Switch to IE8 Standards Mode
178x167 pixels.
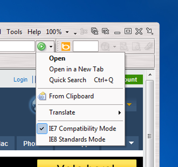[80, 139]
